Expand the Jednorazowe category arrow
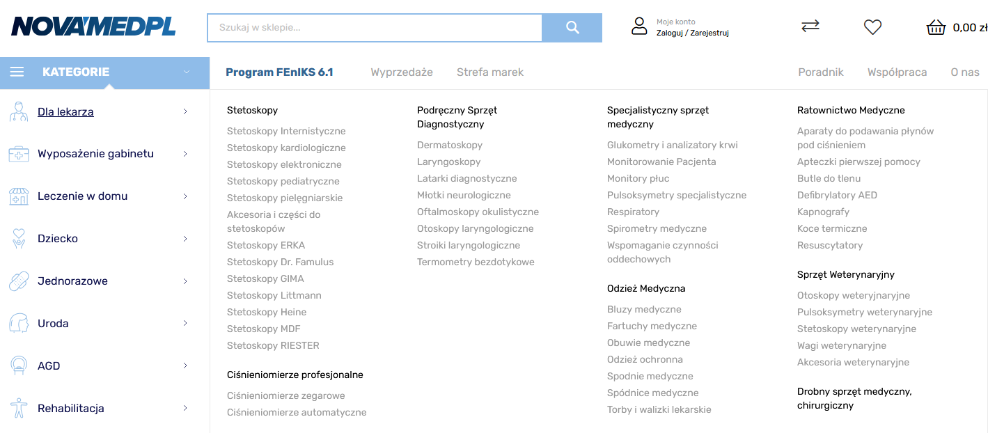The image size is (988, 433). (185, 281)
